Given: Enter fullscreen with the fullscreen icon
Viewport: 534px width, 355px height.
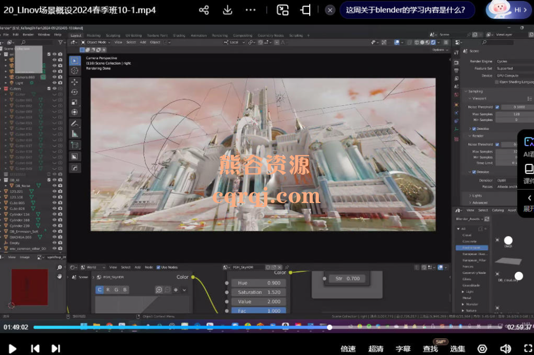Looking at the screenshot, I should [528, 349].
